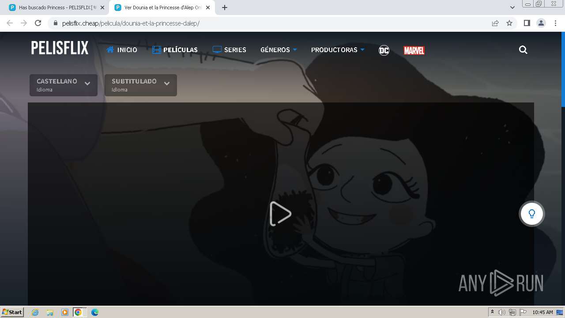The width and height of the screenshot is (565, 318).
Task: Switch to Chrome taskbar icon
Action: coord(78,312)
